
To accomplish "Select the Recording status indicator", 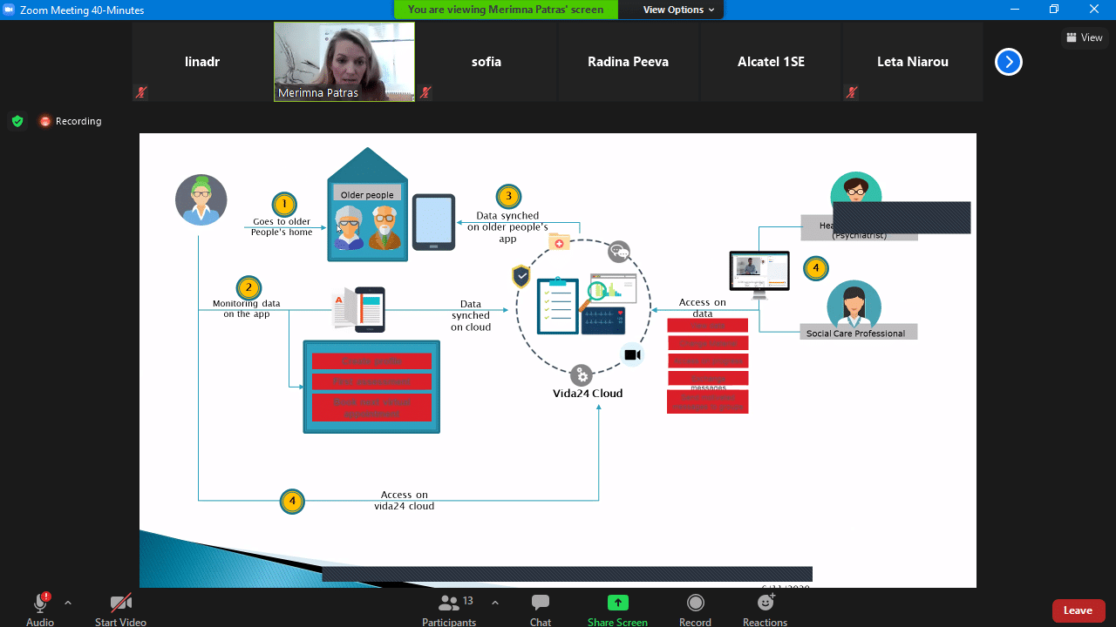I will pos(71,121).
